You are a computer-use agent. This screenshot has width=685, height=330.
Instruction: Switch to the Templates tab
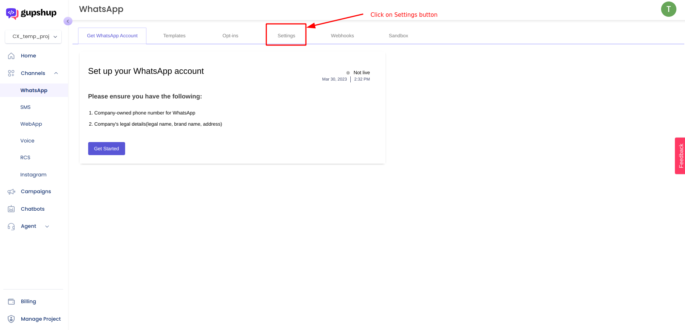[174, 36]
